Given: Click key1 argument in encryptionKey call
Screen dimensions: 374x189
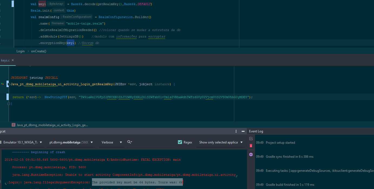Looking at the screenshot, I should coord(71,43).
